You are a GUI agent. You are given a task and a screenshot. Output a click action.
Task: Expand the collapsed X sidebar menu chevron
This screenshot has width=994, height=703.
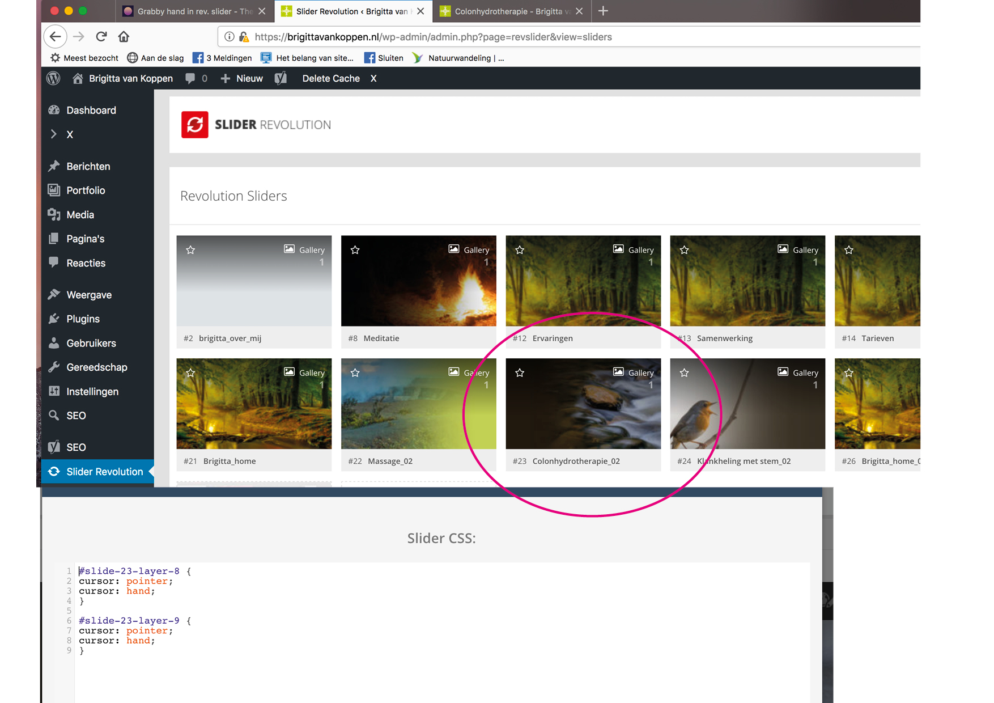click(x=54, y=134)
